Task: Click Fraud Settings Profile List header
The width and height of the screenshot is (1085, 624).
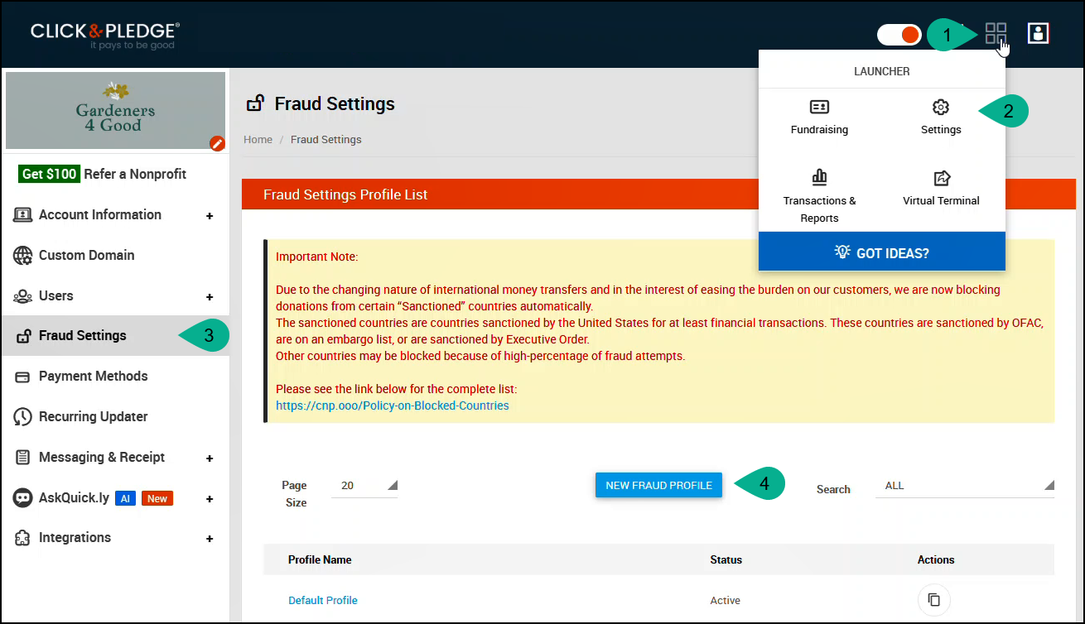Action: [x=345, y=195]
